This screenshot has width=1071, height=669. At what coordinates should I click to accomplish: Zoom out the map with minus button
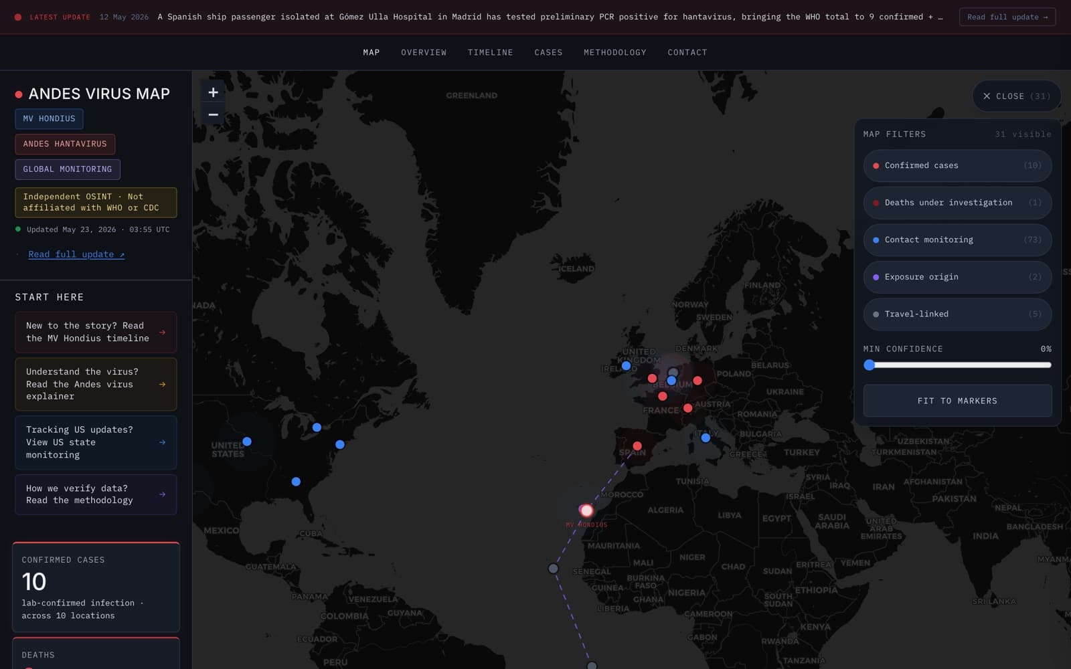(213, 115)
